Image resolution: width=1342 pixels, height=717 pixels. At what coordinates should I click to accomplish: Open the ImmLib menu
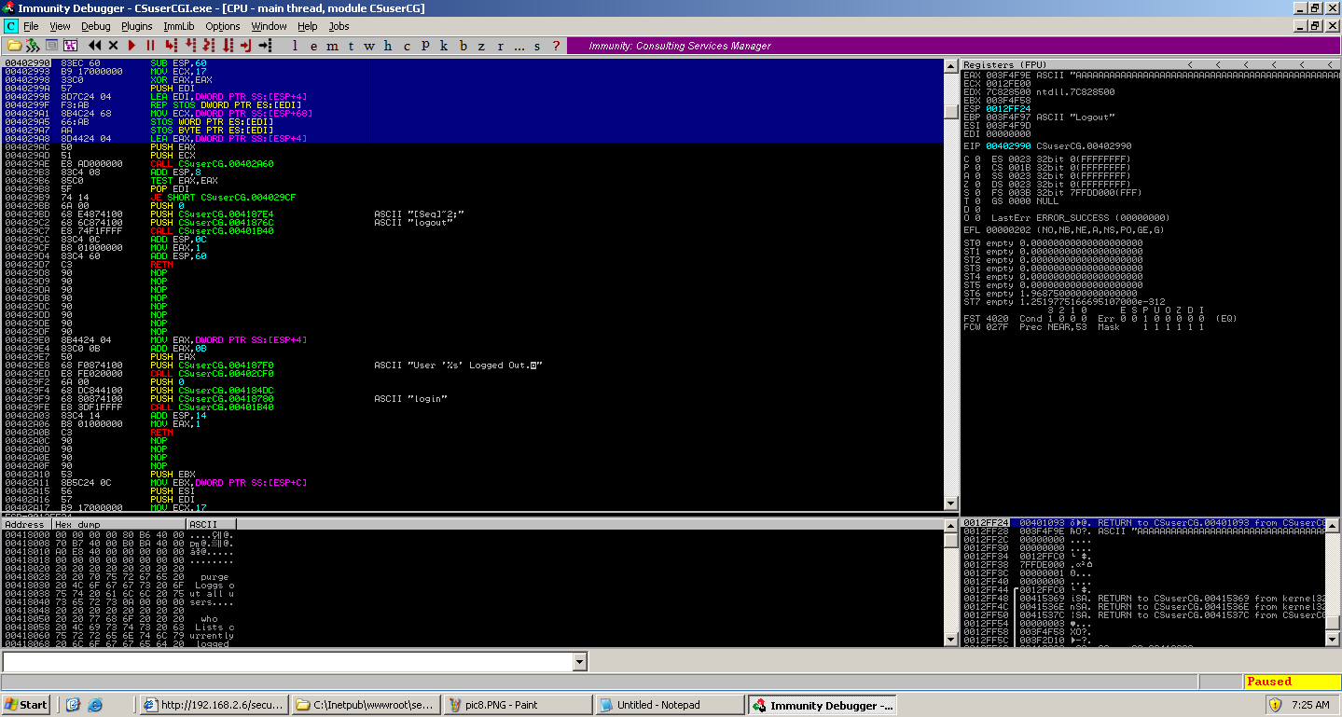click(178, 26)
